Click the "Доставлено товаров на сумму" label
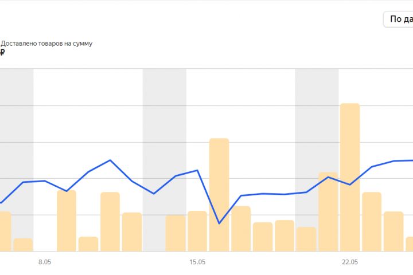Viewport: 413px width, 275px height. [x=46, y=43]
